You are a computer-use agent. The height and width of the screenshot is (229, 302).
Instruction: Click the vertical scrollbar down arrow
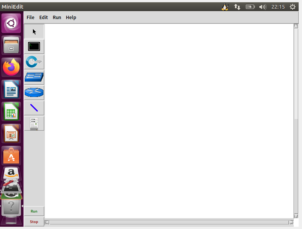pyautogui.click(x=296, y=216)
